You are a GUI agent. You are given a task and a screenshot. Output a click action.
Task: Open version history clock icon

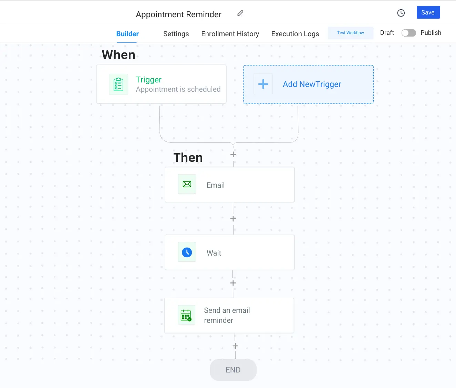pos(401,13)
